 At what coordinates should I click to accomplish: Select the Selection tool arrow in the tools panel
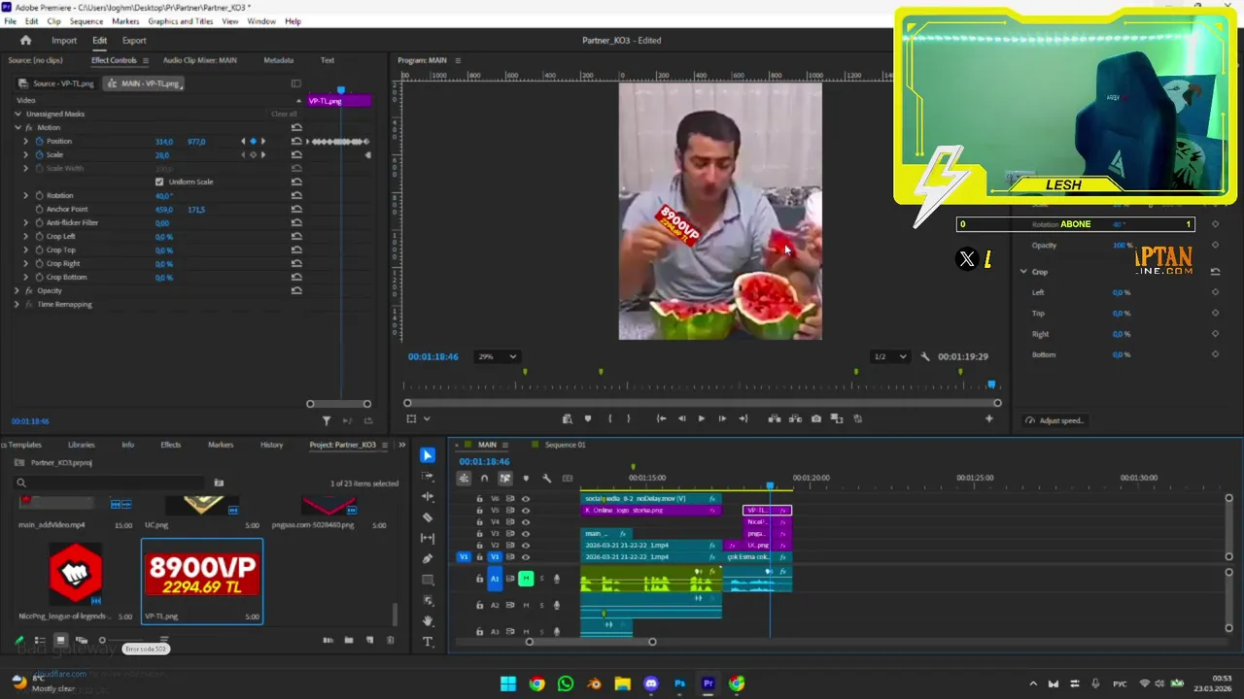pyautogui.click(x=428, y=455)
